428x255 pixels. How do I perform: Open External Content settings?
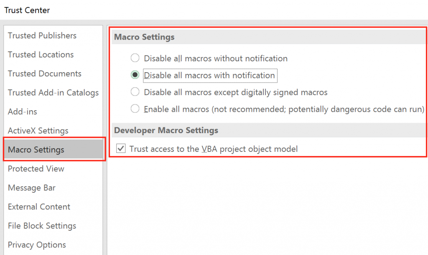pos(39,207)
